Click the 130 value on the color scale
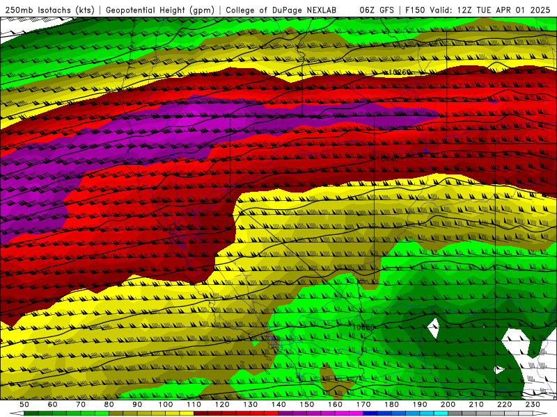Image resolution: width=557 pixels, height=417 pixels. click(x=251, y=404)
